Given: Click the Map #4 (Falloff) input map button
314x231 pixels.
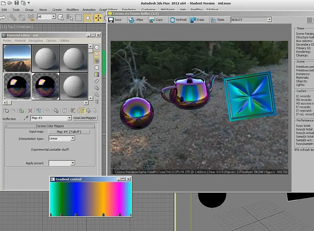Looking at the screenshot, I should 69,132.
